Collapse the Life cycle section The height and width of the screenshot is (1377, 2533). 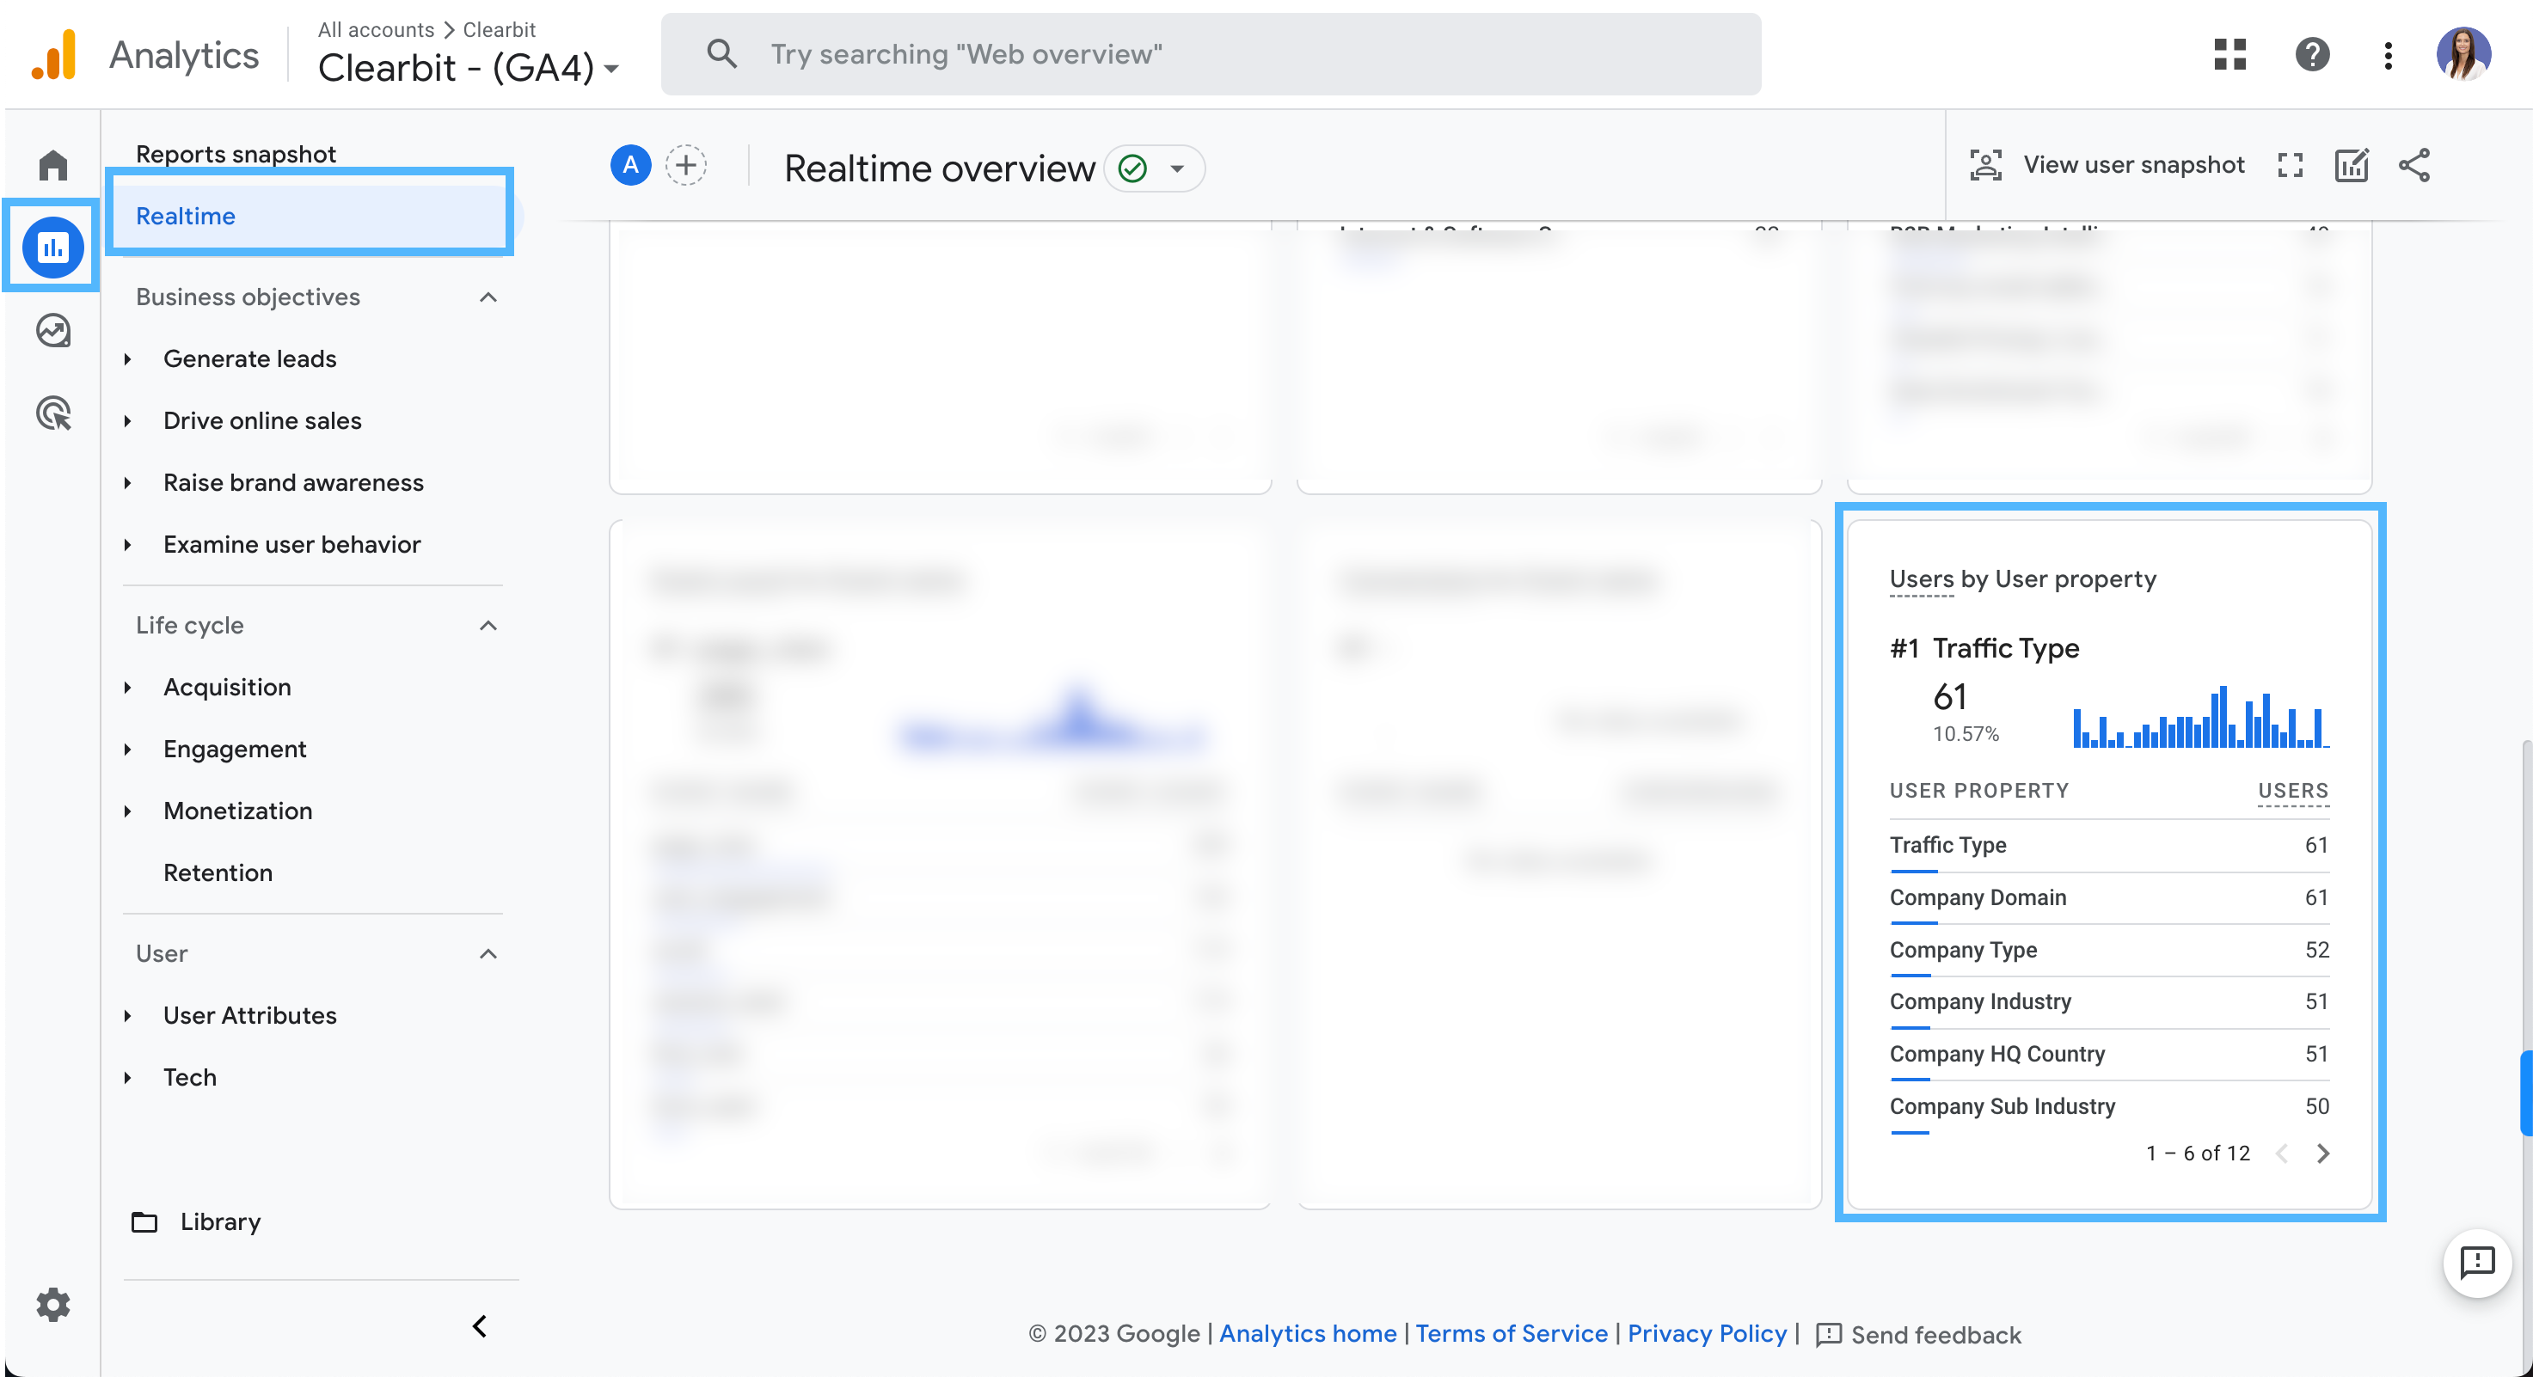pos(488,625)
